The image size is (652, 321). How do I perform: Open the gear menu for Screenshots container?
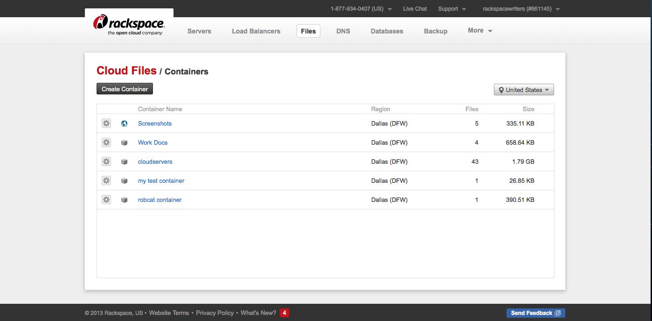[106, 123]
